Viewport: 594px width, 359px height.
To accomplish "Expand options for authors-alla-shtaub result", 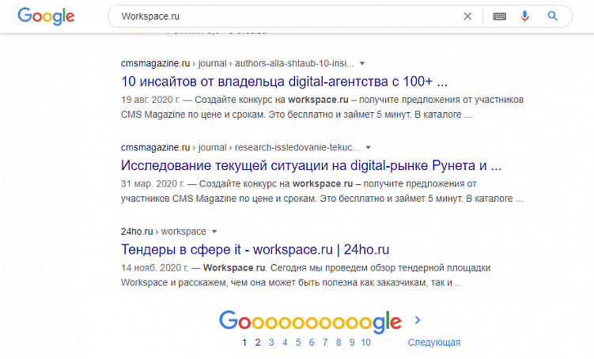I will point(362,63).
